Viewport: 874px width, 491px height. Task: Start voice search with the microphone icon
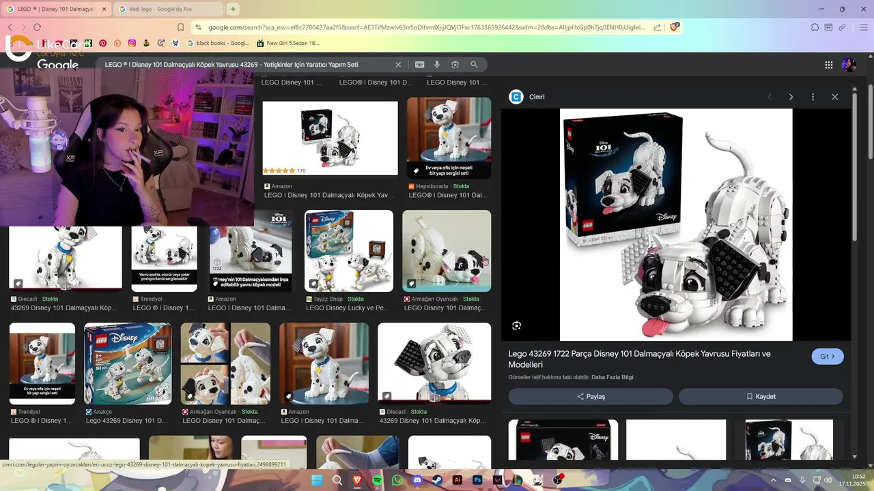pyautogui.click(x=437, y=64)
